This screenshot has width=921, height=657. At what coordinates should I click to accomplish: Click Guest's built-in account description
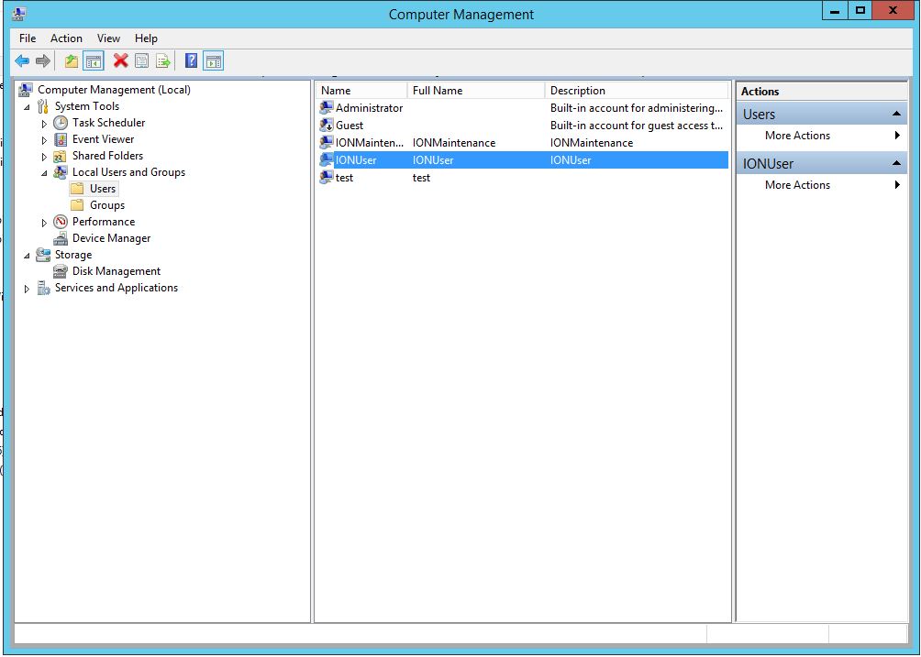636,125
